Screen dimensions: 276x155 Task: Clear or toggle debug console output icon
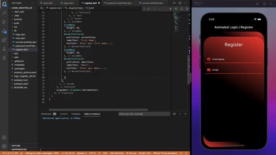[174, 114]
